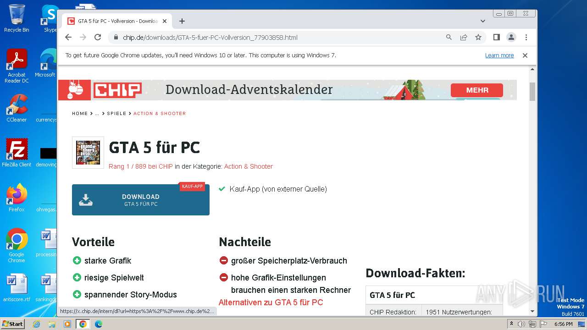The height and width of the screenshot is (330, 587).
Task: Open the Chrome profile avatar
Action: (x=511, y=38)
